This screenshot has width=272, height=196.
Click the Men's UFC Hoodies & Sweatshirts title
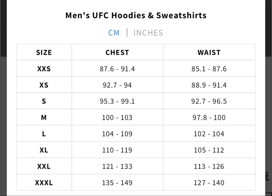tap(136, 15)
